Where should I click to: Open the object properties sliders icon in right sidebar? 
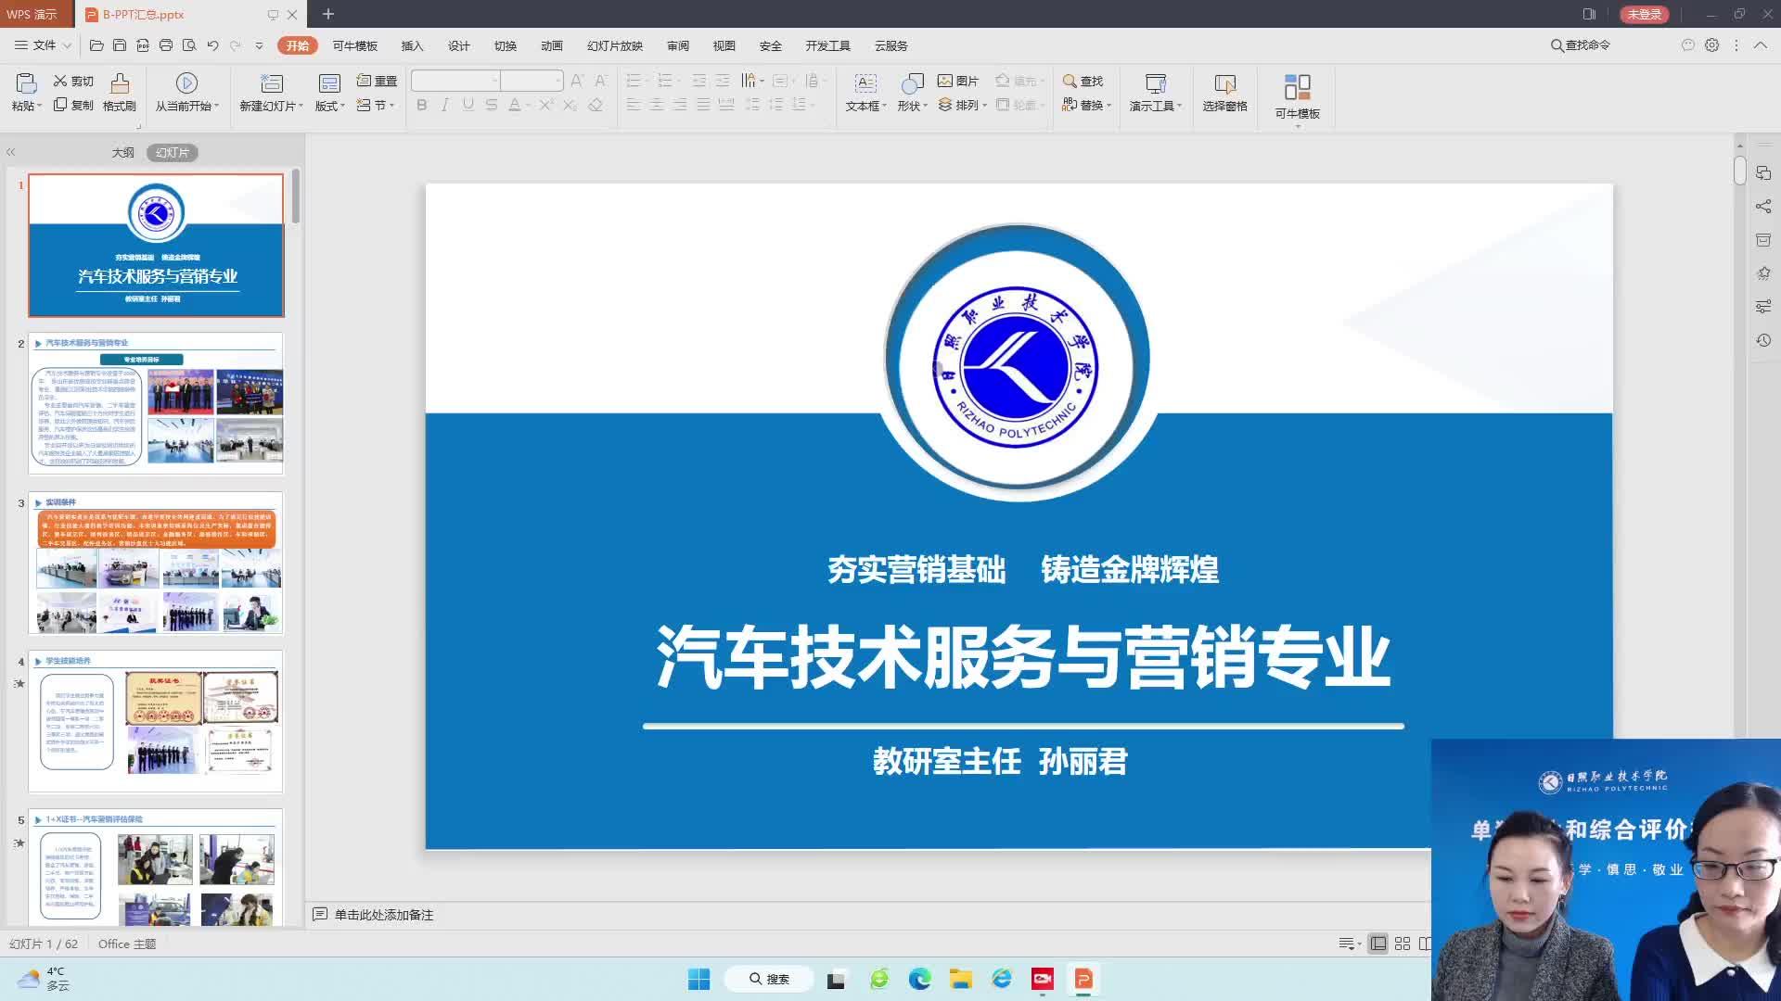(1763, 307)
